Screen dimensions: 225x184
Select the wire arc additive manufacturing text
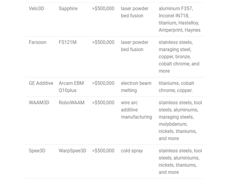[x=136, y=110]
